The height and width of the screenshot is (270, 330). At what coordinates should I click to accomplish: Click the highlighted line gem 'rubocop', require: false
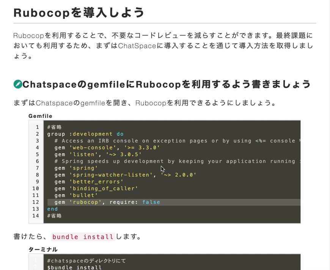pos(174,202)
